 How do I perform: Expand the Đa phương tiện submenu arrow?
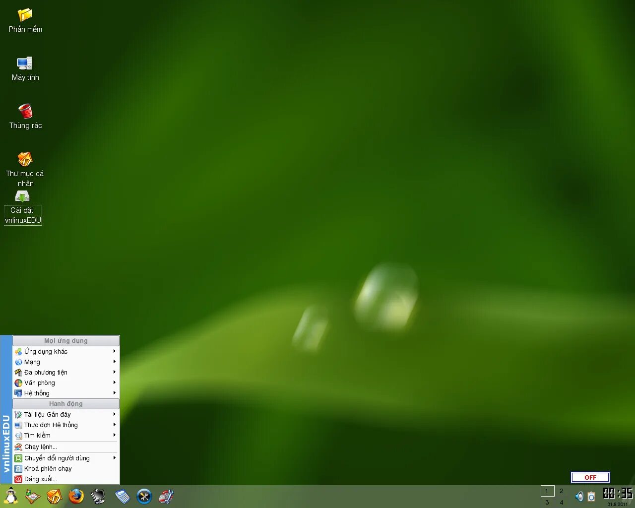coord(114,372)
